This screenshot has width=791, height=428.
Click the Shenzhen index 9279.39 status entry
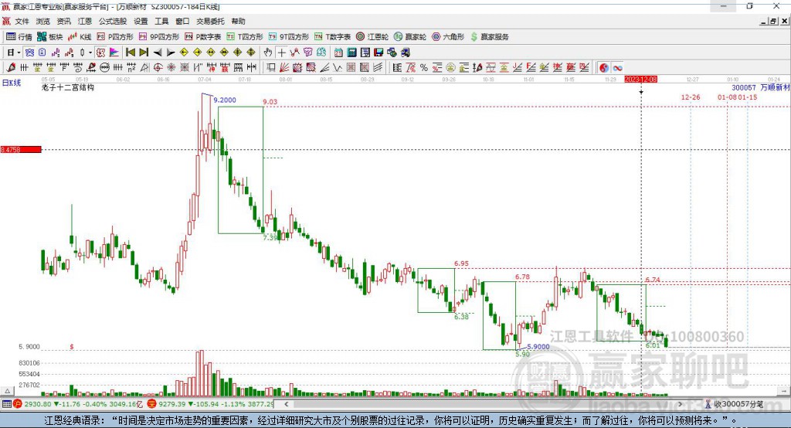click(x=211, y=404)
